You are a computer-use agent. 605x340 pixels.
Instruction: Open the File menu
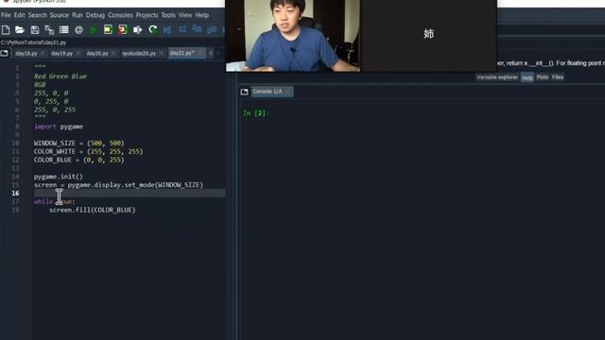6,15
